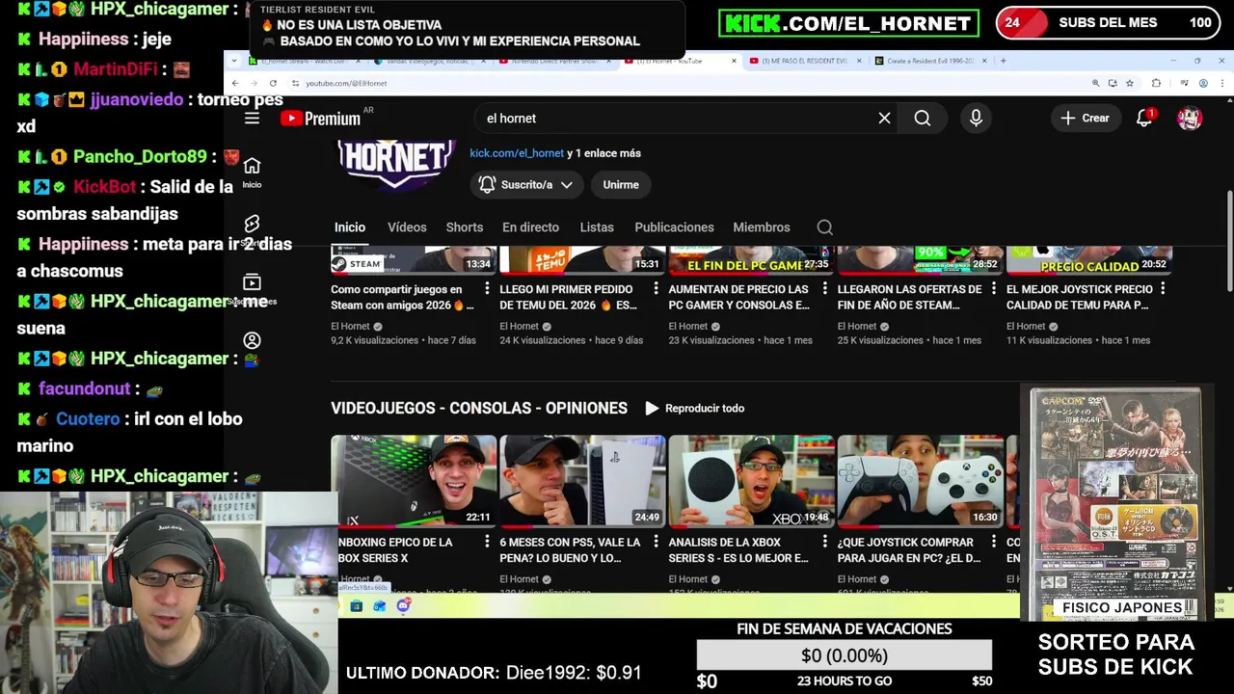
Task: Select the Shorts channel tab
Action: (465, 227)
